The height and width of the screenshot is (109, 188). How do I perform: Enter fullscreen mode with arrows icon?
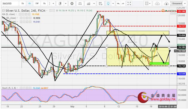(x=129, y=4)
